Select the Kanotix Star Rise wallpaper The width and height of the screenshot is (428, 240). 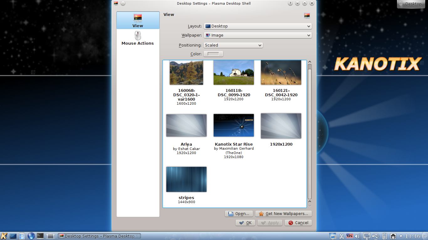tap(233, 125)
